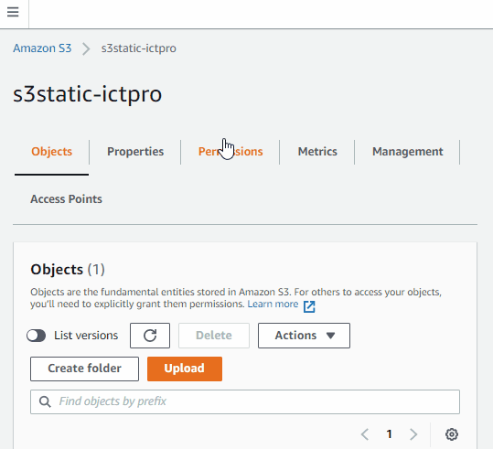Click the orange Upload button
The height and width of the screenshot is (449, 493).
[185, 369]
